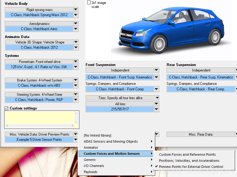Open the All tires dropdown arrow

(157, 104)
